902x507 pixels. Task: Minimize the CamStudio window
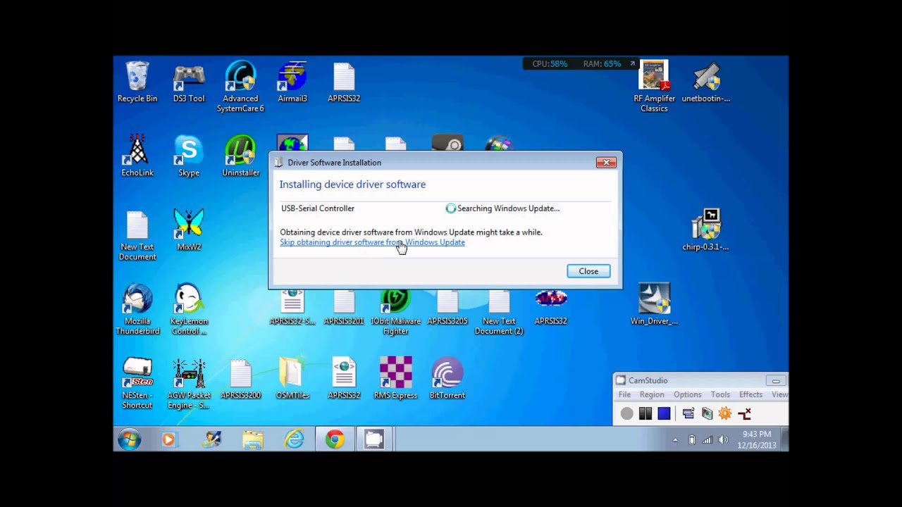tap(775, 381)
